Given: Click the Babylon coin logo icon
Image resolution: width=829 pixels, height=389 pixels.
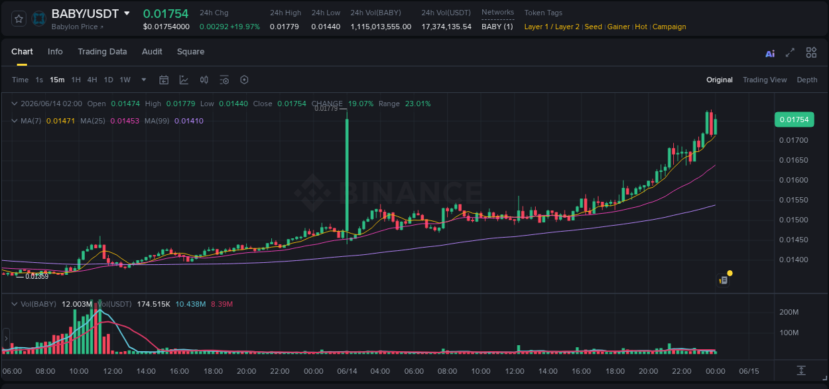Looking at the screenshot, I should [x=39, y=19].
